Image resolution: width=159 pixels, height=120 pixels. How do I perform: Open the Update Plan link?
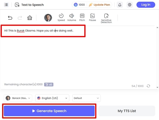99,4
